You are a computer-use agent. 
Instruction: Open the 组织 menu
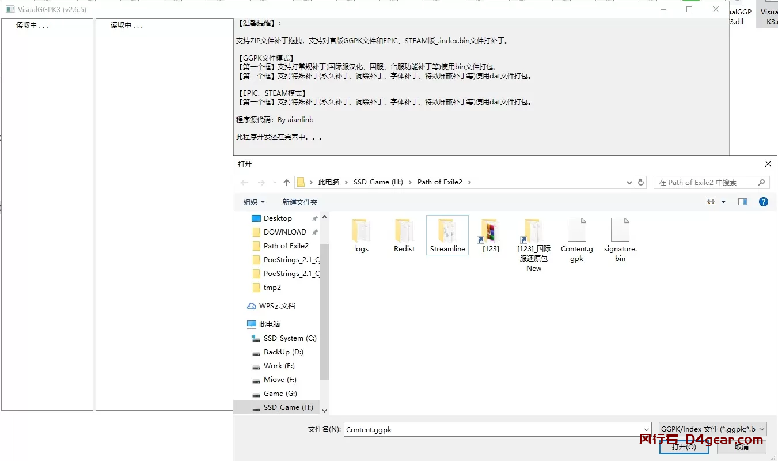254,202
